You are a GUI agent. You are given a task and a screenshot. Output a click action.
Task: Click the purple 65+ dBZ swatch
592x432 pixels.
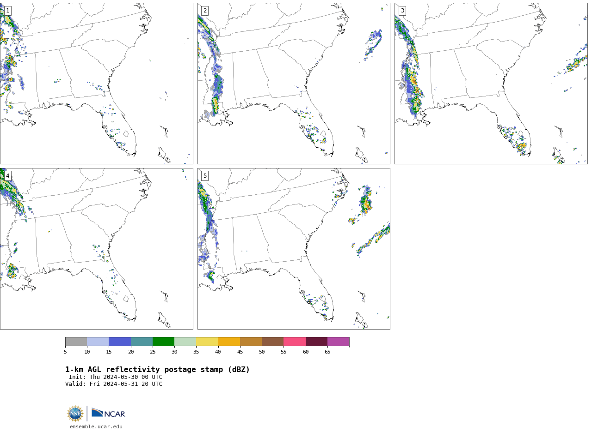click(338, 342)
